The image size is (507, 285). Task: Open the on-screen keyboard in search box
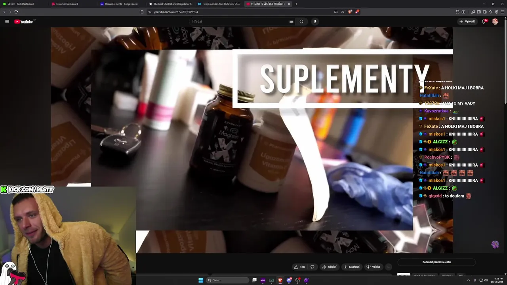[x=291, y=21]
